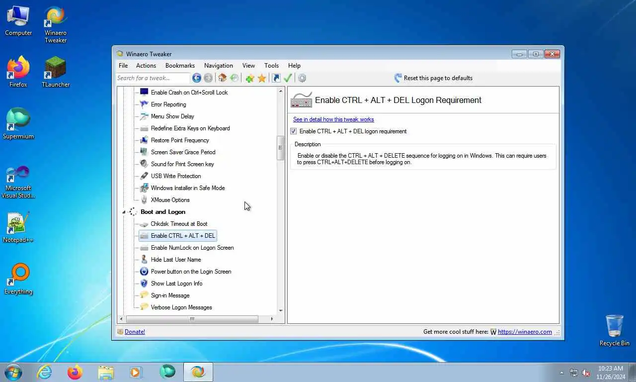The image size is (636, 382).
Task: Click the Back navigation arrow in toolbar
Action: [x=197, y=78]
